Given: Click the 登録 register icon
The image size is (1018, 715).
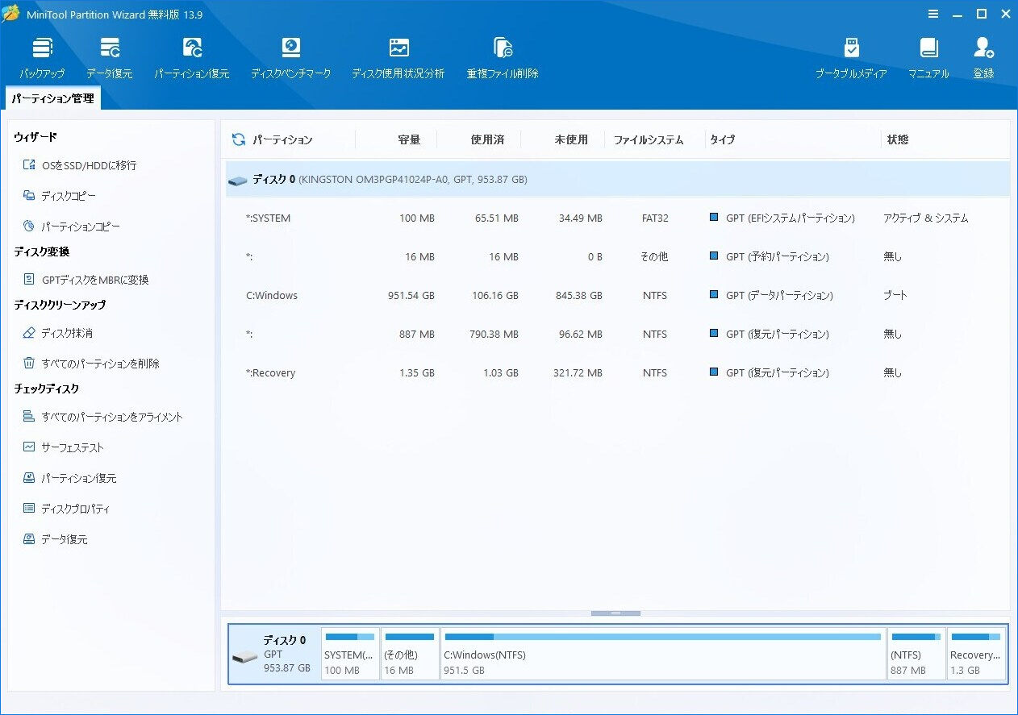Looking at the screenshot, I should [983, 57].
